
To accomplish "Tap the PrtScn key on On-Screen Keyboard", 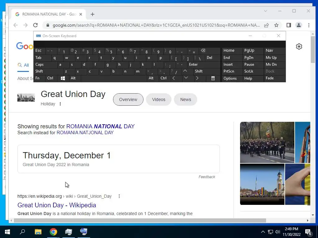I will (x=232, y=71).
